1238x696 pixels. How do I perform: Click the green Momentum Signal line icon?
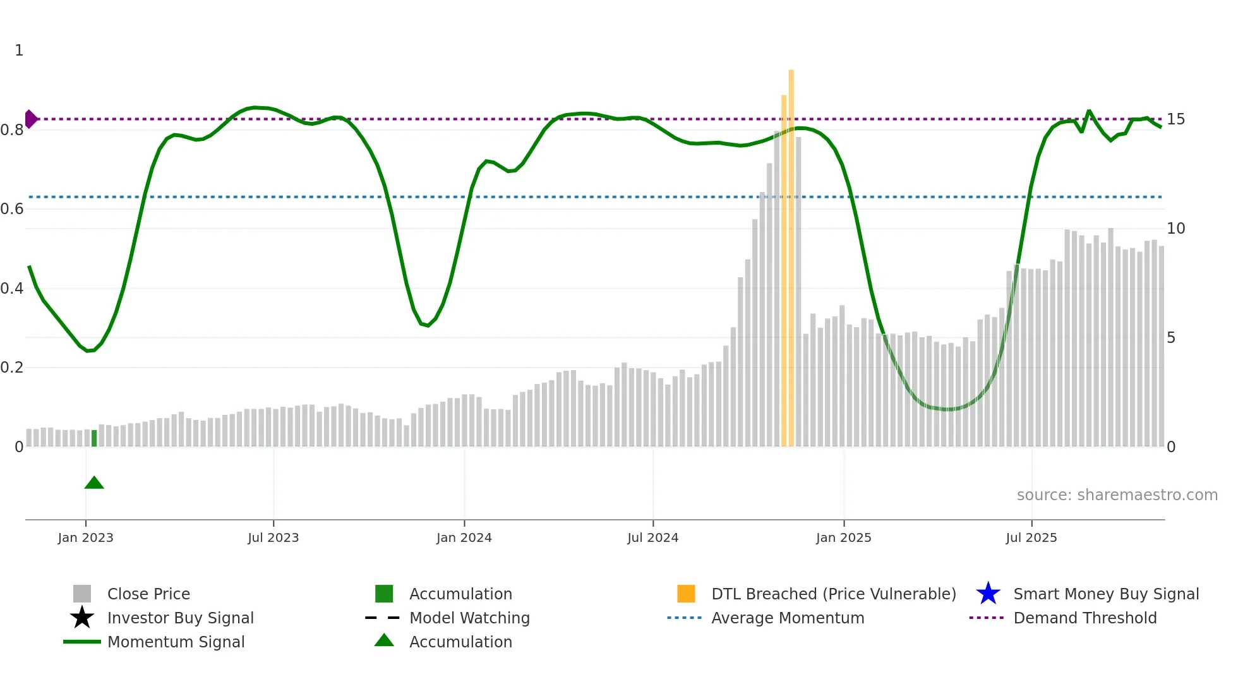coord(82,642)
